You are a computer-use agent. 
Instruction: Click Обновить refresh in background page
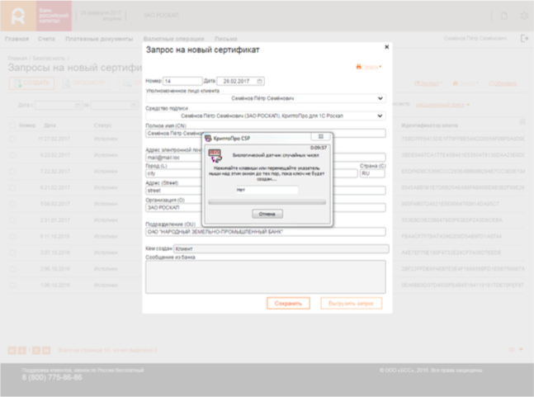coord(503,83)
